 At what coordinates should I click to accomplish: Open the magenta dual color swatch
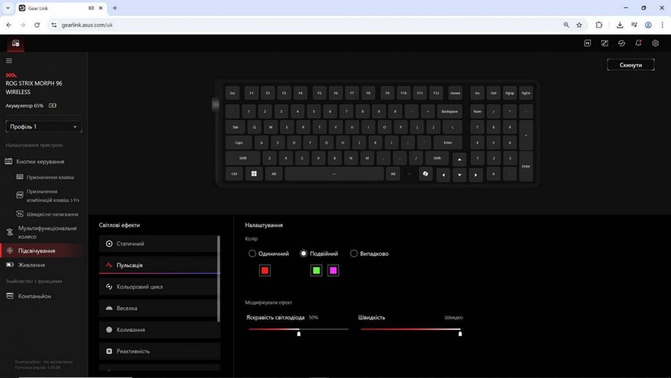click(333, 270)
